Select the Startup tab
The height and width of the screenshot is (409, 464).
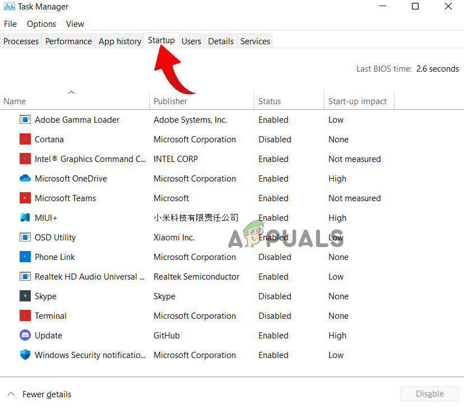click(161, 40)
